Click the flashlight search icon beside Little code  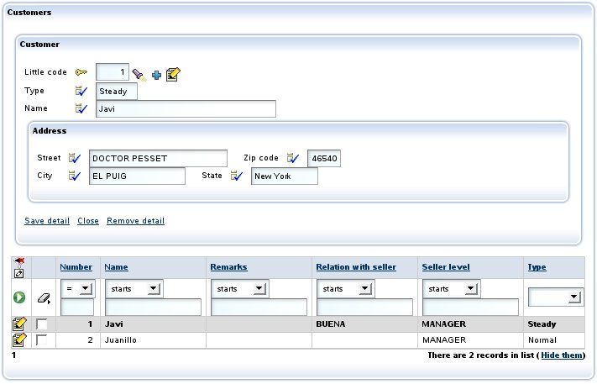pos(139,74)
